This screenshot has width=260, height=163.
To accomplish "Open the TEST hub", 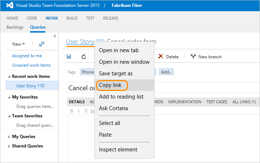I will click(90, 18).
